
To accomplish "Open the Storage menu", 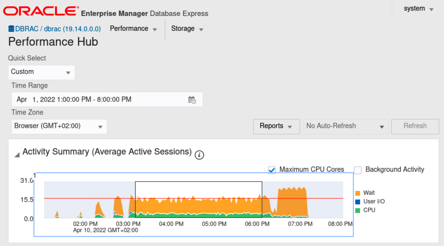I will pyautogui.click(x=187, y=29).
